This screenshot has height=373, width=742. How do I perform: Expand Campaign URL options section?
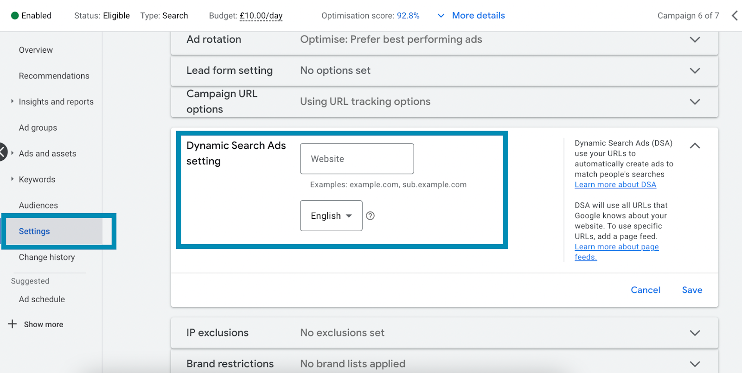[695, 101]
